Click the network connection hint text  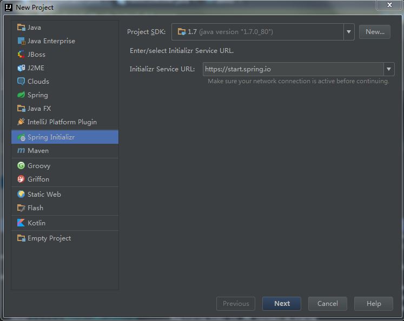(x=299, y=82)
